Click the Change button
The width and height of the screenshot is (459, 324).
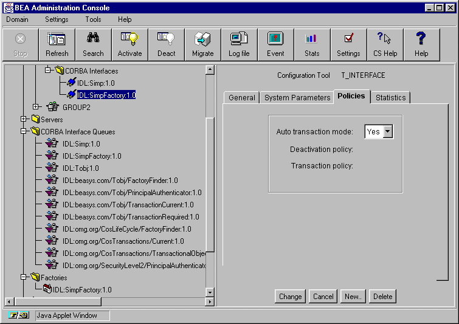point(290,297)
